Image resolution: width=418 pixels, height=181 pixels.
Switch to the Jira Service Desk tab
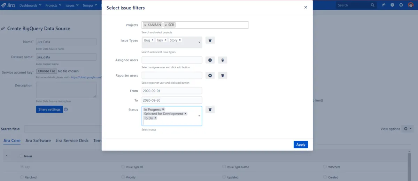pos(72,141)
